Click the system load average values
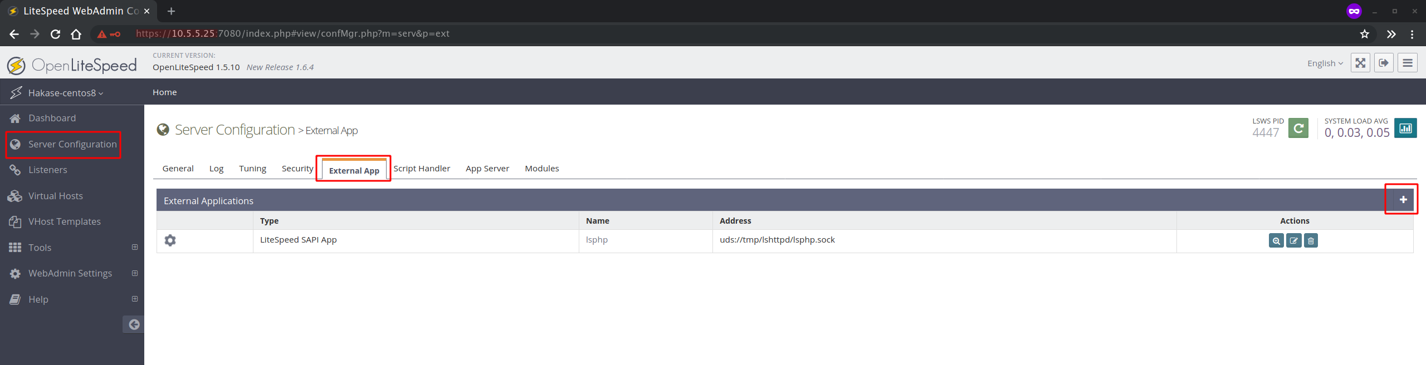 (x=1357, y=132)
